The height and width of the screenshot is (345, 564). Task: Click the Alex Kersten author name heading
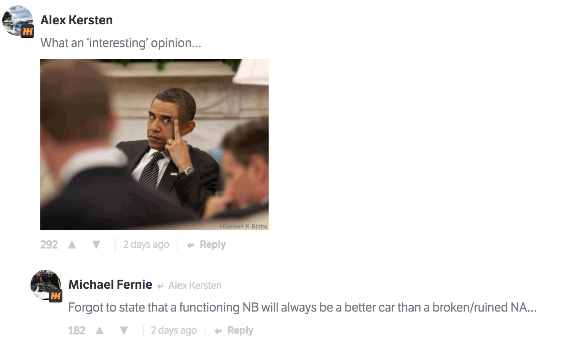tap(76, 20)
